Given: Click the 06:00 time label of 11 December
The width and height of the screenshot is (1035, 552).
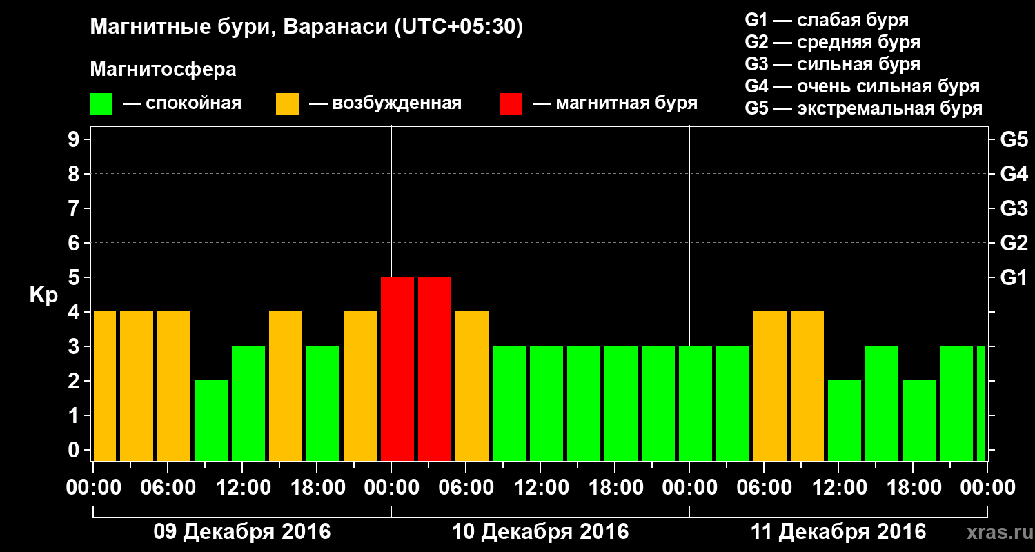Looking at the screenshot, I should [765, 488].
